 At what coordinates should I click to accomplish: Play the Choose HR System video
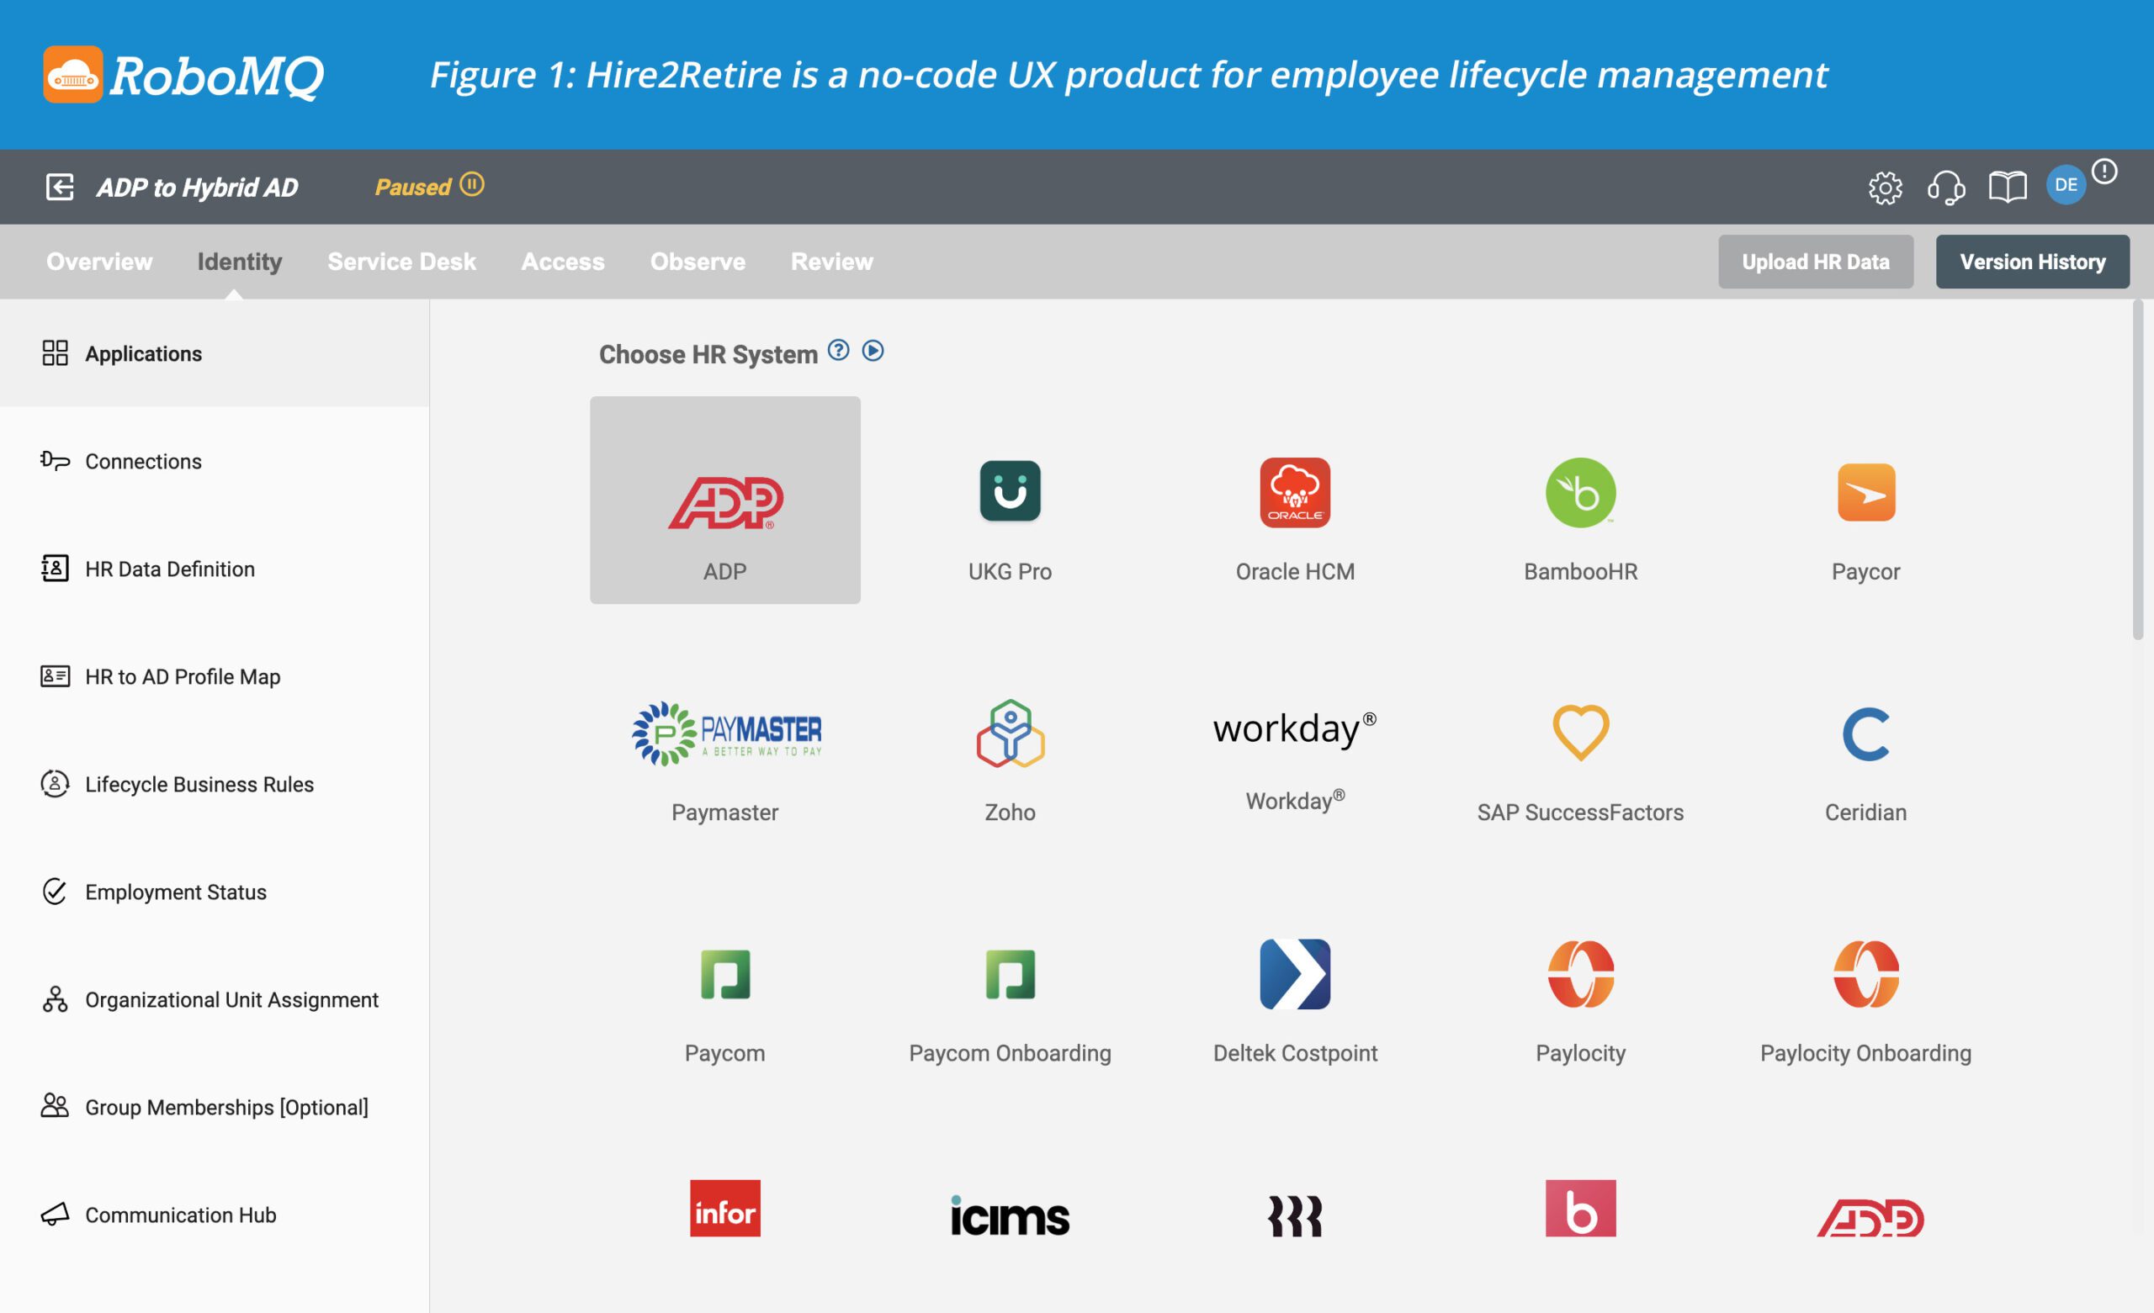(x=873, y=351)
